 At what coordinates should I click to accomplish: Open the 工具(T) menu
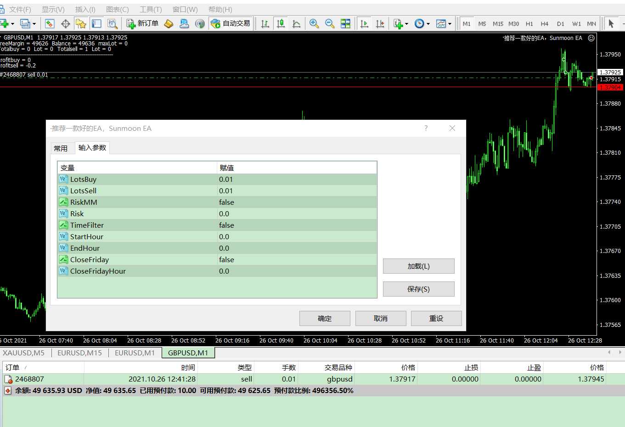tap(151, 10)
